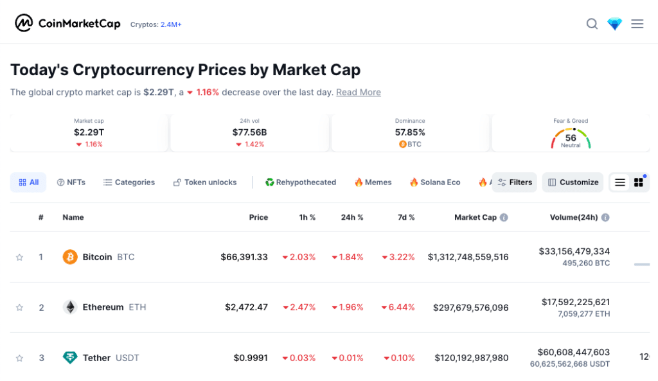The width and height of the screenshot is (658, 381).
Task: Star Ethereum to add to watchlist
Action: point(19,308)
